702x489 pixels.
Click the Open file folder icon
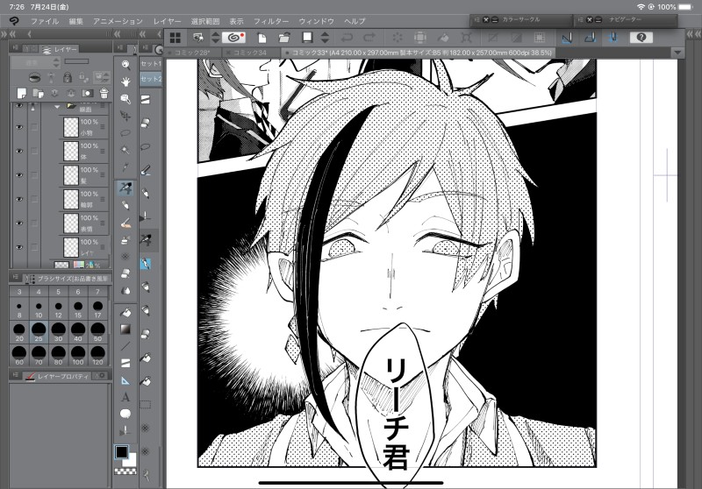pyautogui.click(x=283, y=38)
